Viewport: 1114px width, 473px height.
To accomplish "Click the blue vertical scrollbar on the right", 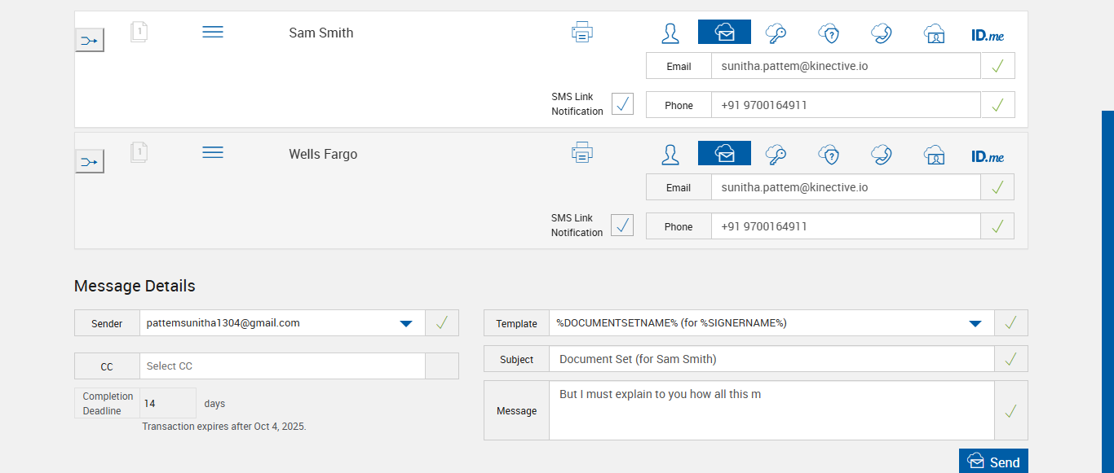I will click(x=1107, y=291).
